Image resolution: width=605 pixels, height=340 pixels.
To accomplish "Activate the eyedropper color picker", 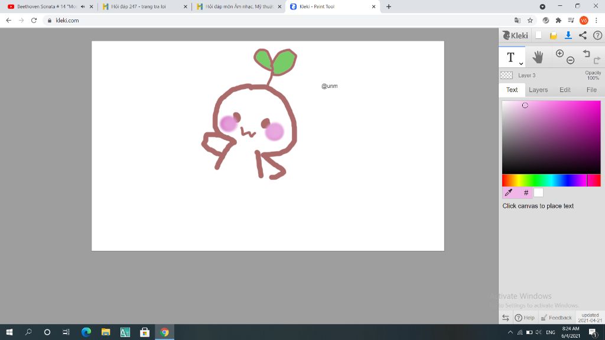I will (x=508, y=192).
